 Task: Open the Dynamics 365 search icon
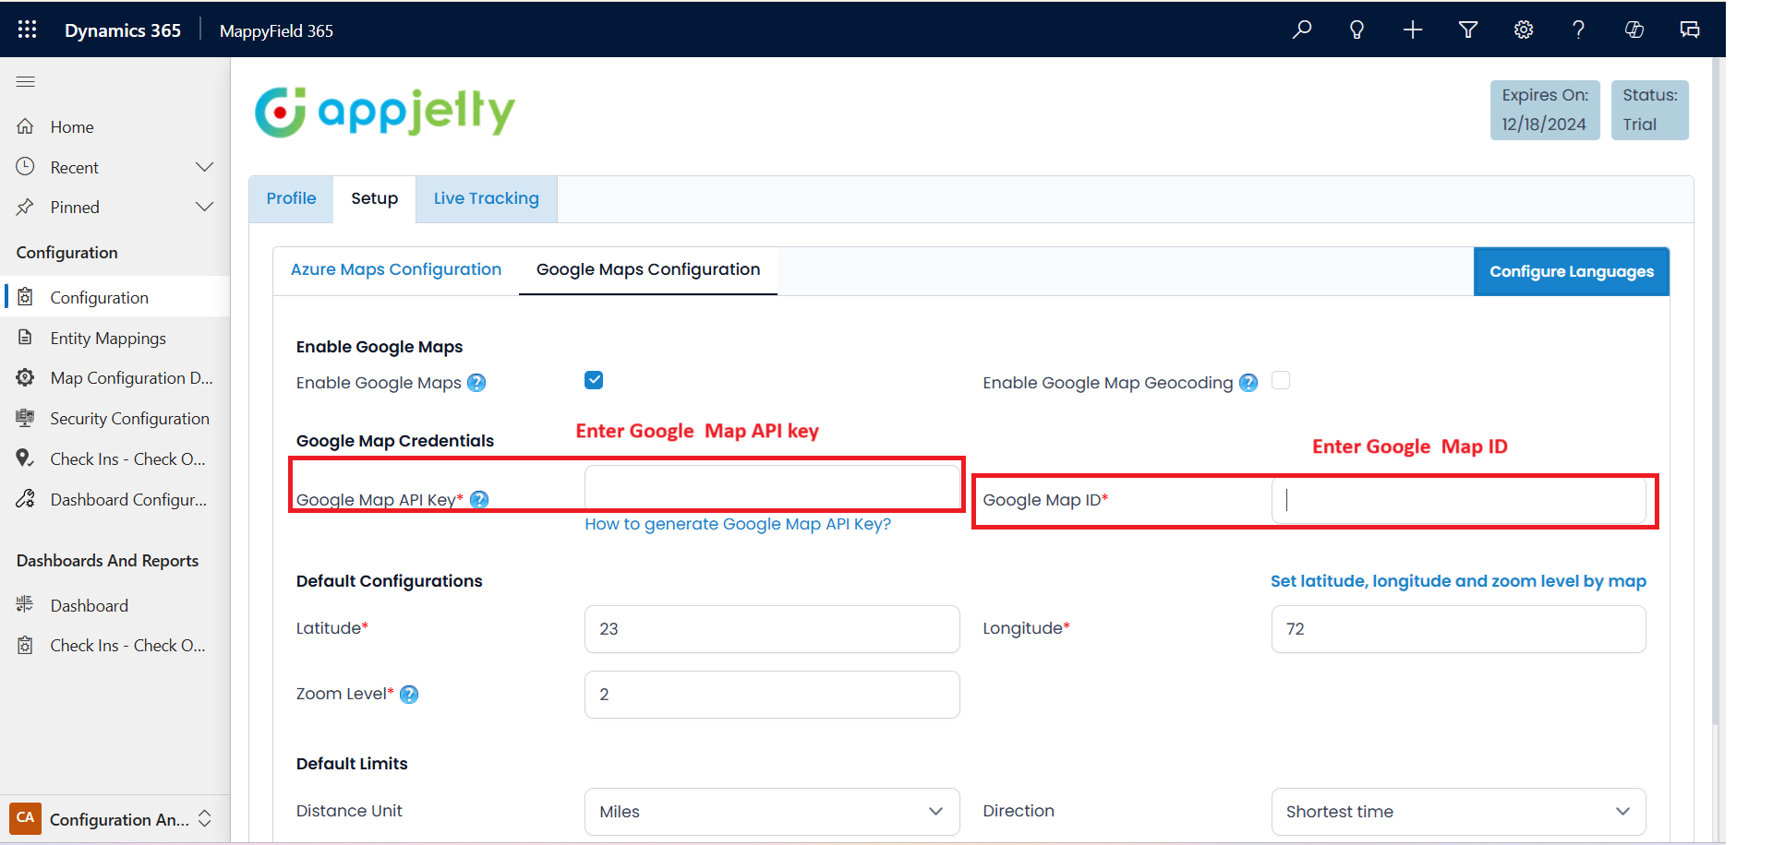coord(1301,29)
